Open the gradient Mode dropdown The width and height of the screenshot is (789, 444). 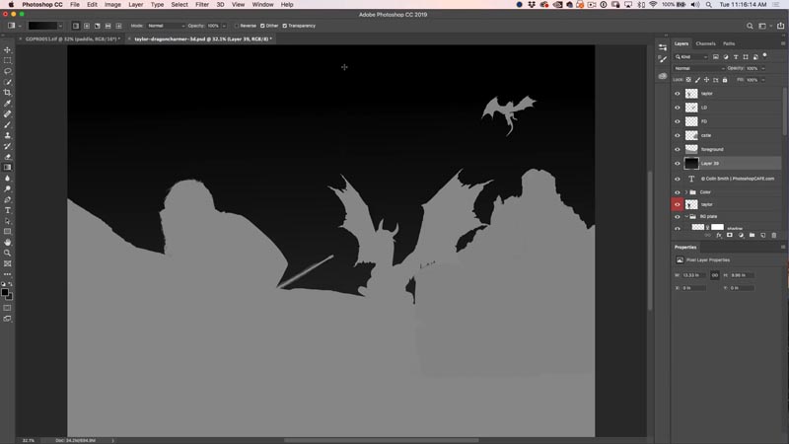(x=166, y=26)
